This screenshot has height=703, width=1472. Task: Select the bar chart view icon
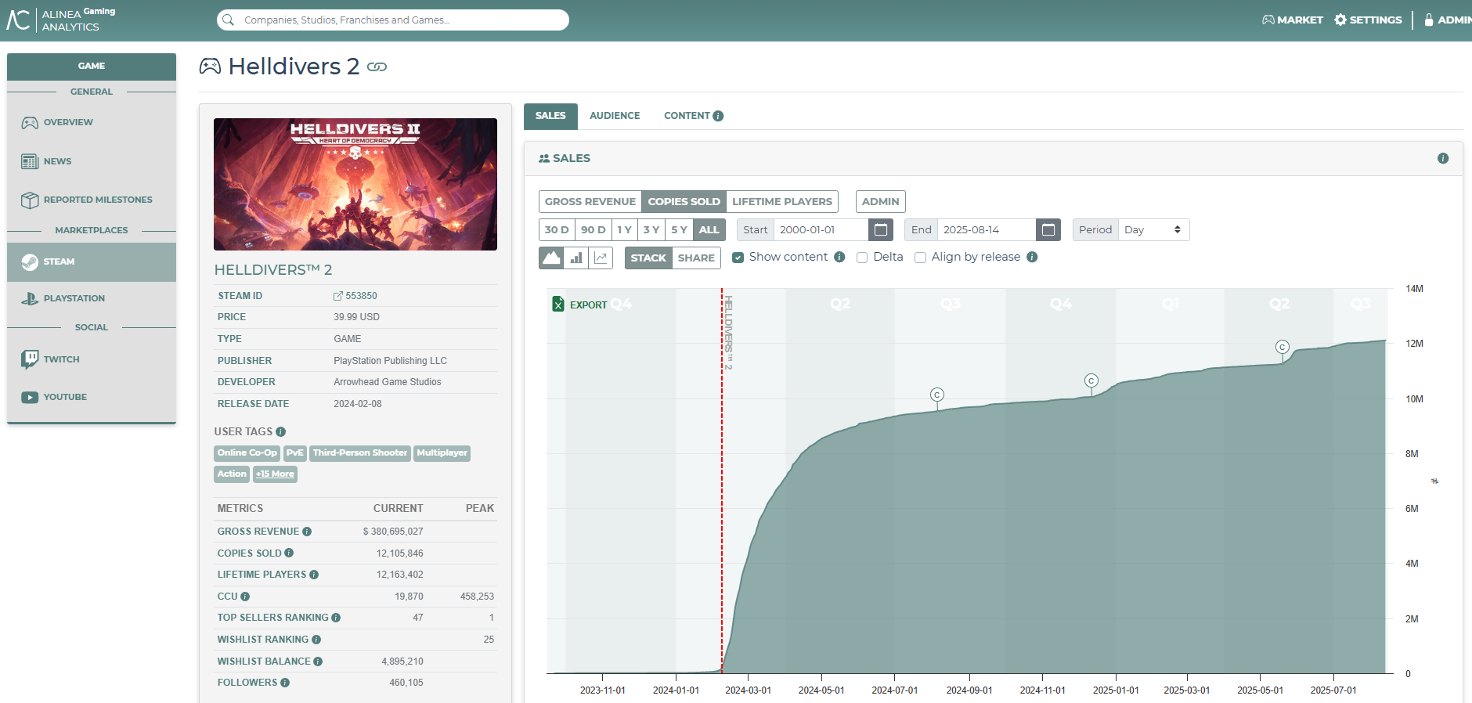tap(576, 258)
